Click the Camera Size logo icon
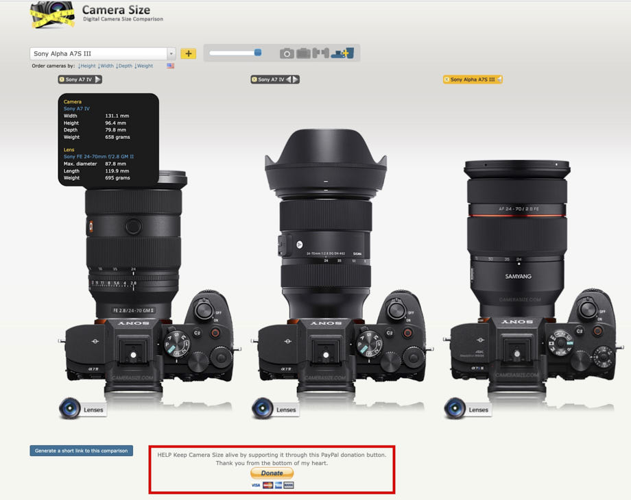The image size is (631, 500). pos(52,14)
